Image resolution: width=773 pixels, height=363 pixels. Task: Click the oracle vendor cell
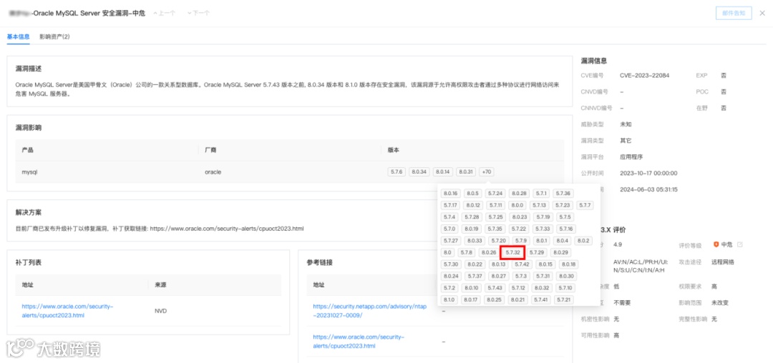213,172
